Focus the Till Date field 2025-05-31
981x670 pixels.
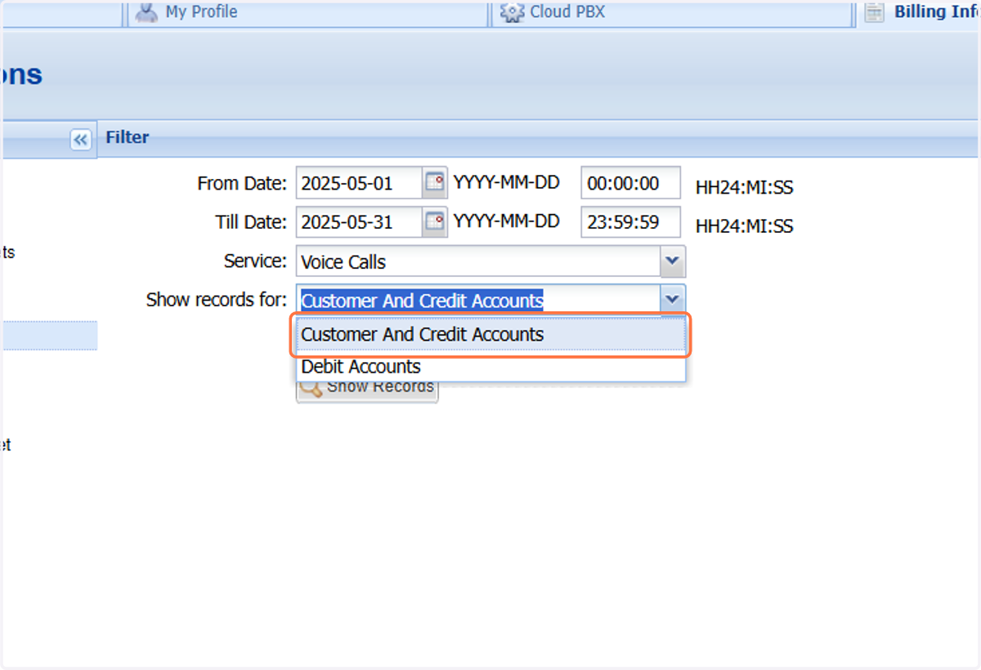click(x=359, y=221)
